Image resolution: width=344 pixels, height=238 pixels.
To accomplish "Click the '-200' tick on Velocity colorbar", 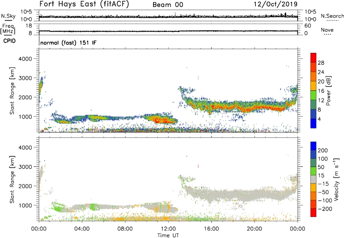I will tap(325, 209).
